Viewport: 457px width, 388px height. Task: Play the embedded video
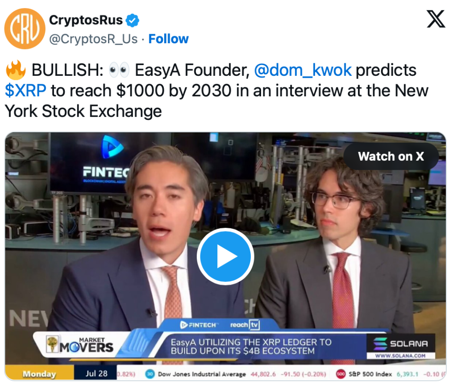(x=225, y=256)
